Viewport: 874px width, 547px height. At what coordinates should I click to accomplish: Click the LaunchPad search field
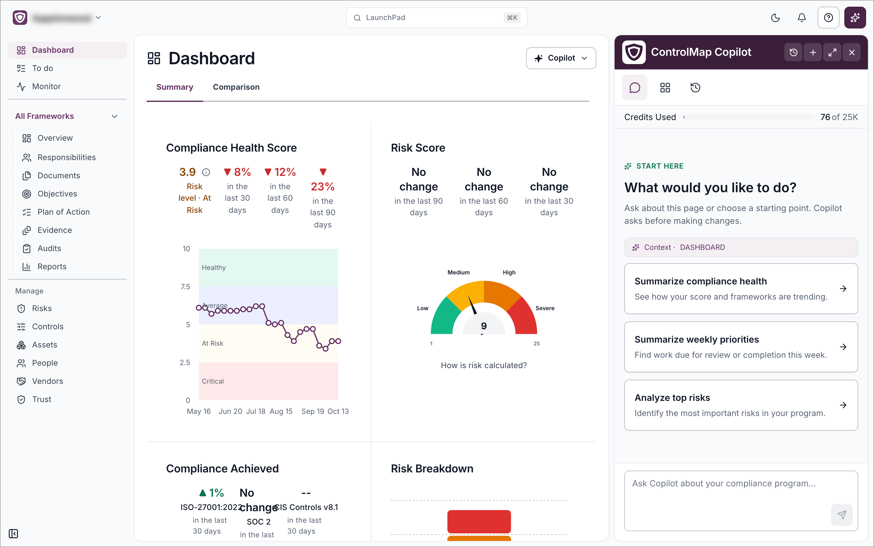(x=437, y=18)
